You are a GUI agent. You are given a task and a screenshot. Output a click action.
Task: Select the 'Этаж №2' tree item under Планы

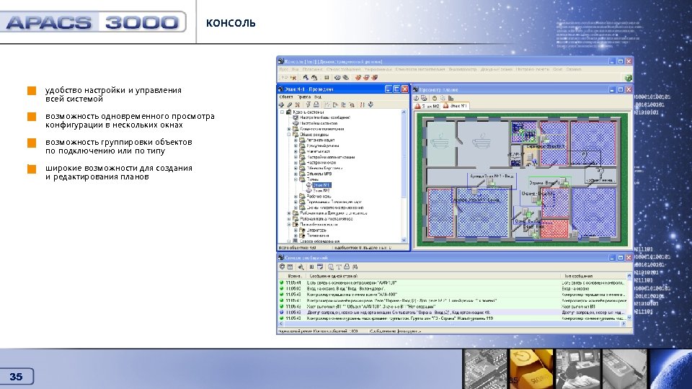click(321, 190)
